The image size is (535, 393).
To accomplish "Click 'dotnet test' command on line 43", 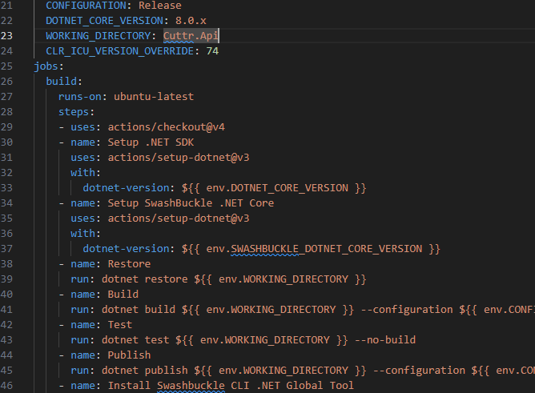I will 135,340.
